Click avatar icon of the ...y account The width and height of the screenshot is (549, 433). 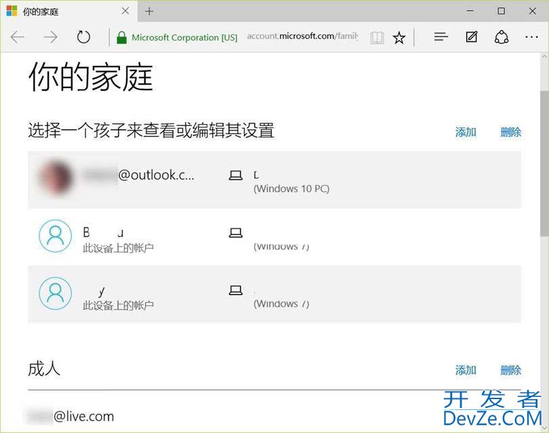(56, 293)
